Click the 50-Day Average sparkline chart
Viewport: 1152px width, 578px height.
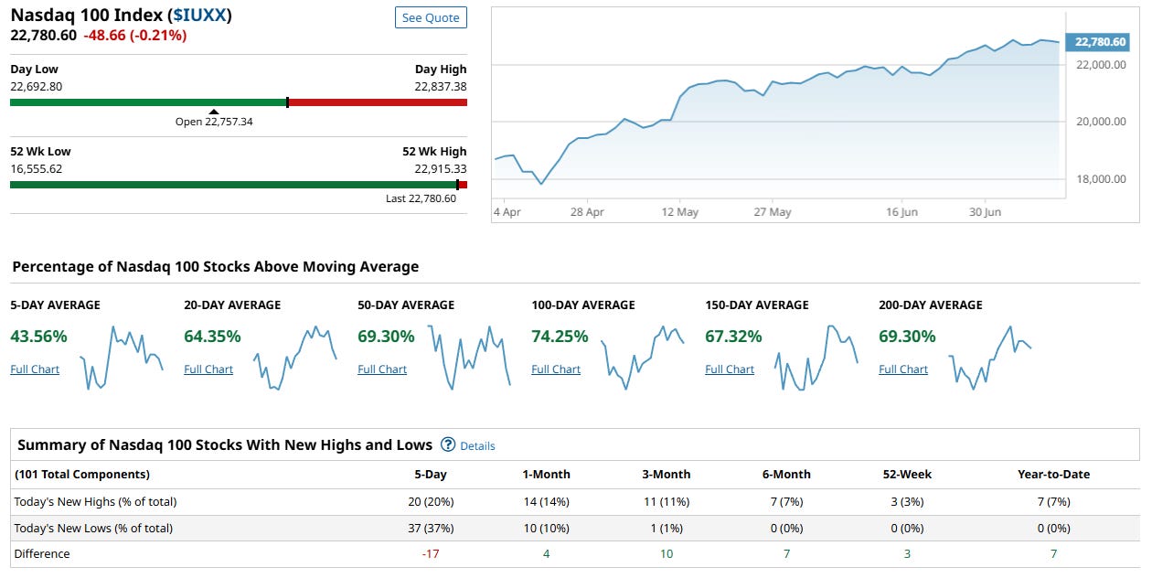469,357
